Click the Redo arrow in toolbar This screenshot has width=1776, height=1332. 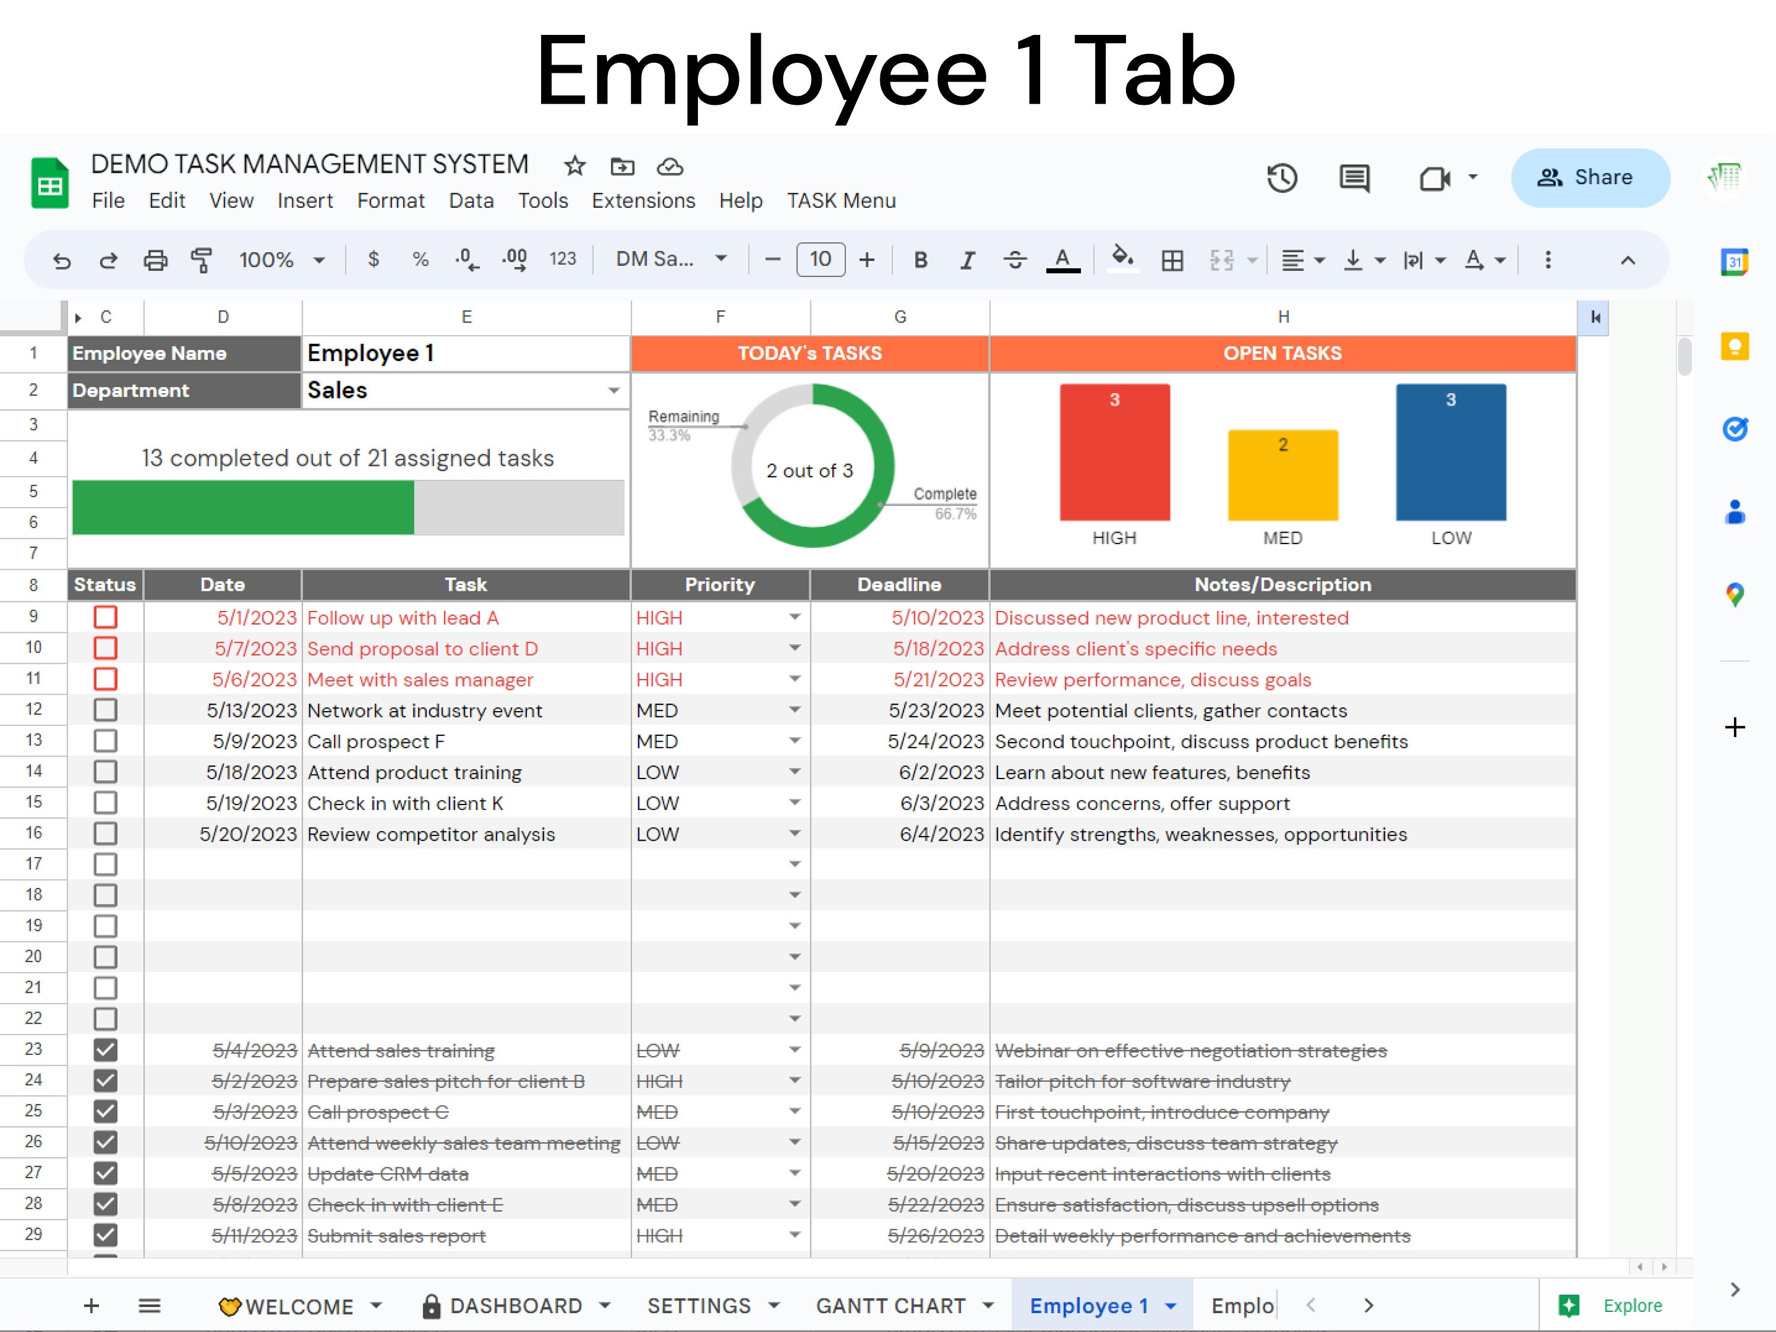point(108,260)
